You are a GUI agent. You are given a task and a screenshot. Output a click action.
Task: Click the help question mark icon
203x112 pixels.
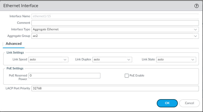tap(196, 6)
